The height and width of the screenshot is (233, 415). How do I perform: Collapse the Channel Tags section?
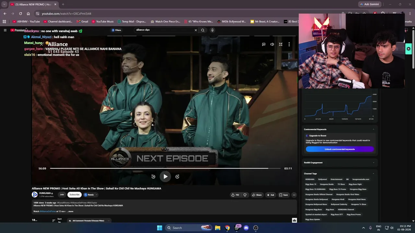coord(373,173)
